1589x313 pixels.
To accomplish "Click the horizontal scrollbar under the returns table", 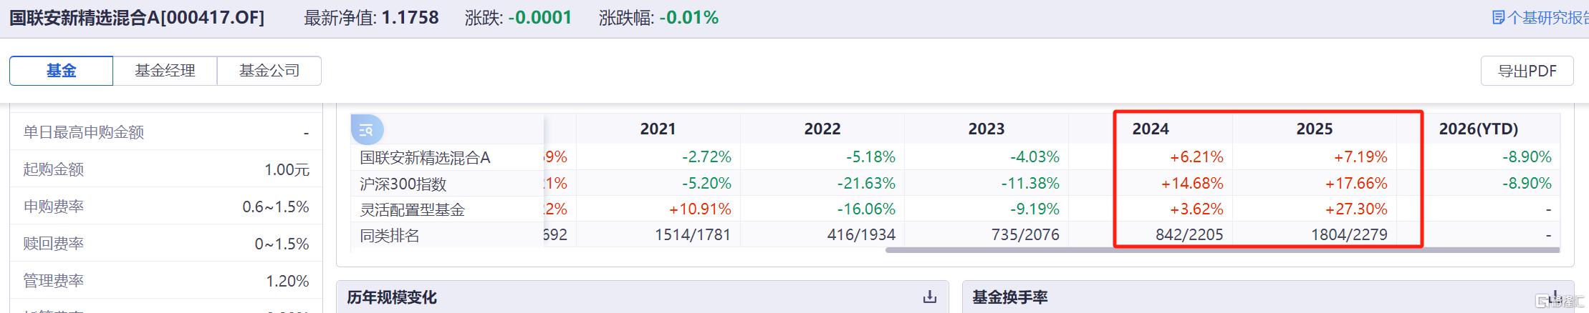I will pos(1222,250).
